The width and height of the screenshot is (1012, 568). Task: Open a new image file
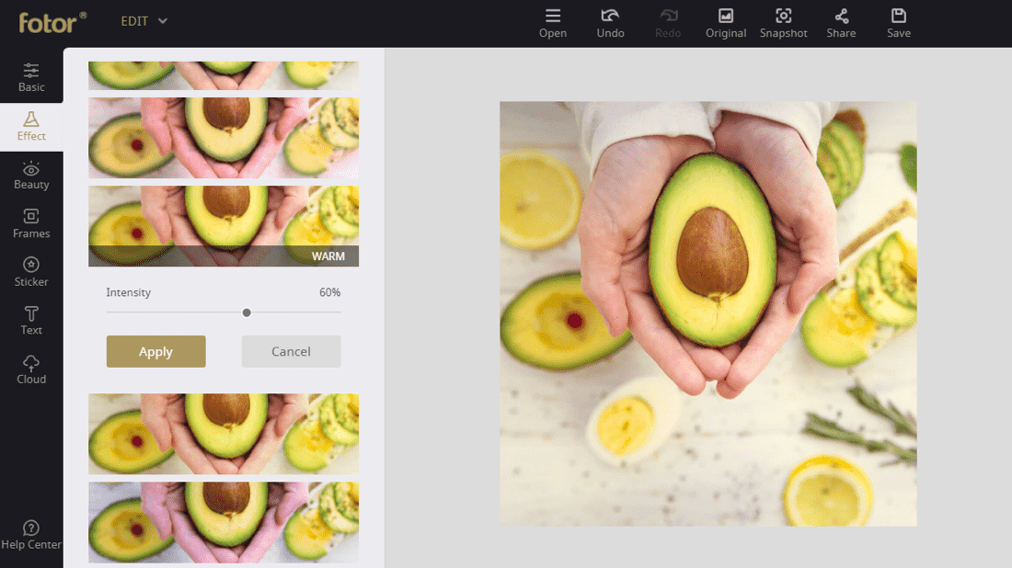pos(553,23)
